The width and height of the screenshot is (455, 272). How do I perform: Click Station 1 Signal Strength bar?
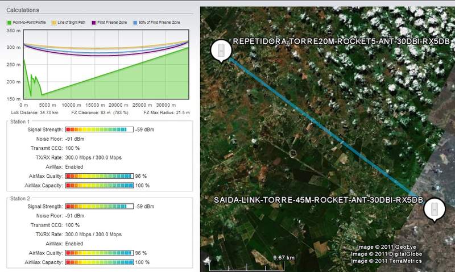click(x=99, y=129)
